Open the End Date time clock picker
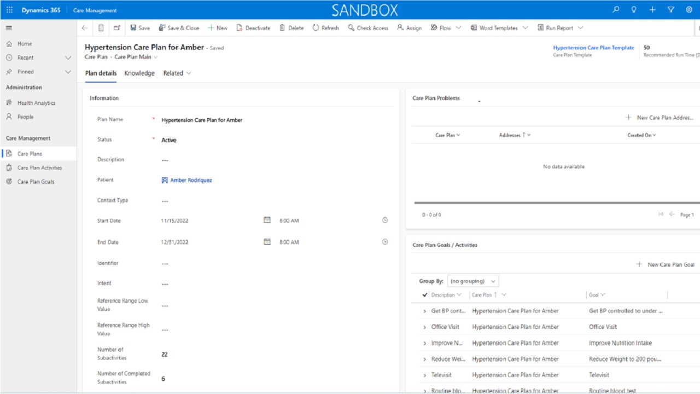The height and width of the screenshot is (394, 700). coord(384,241)
